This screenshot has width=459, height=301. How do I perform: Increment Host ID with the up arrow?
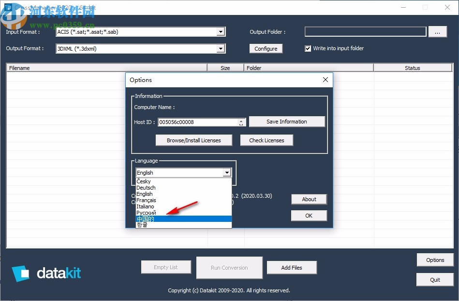tap(241, 120)
